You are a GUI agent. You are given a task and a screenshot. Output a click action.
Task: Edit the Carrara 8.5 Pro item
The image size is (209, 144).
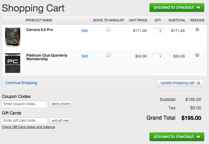tap(85, 31)
